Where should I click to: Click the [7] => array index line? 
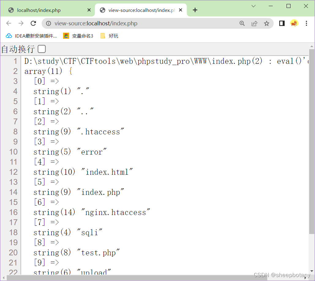pyautogui.click(x=46, y=222)
